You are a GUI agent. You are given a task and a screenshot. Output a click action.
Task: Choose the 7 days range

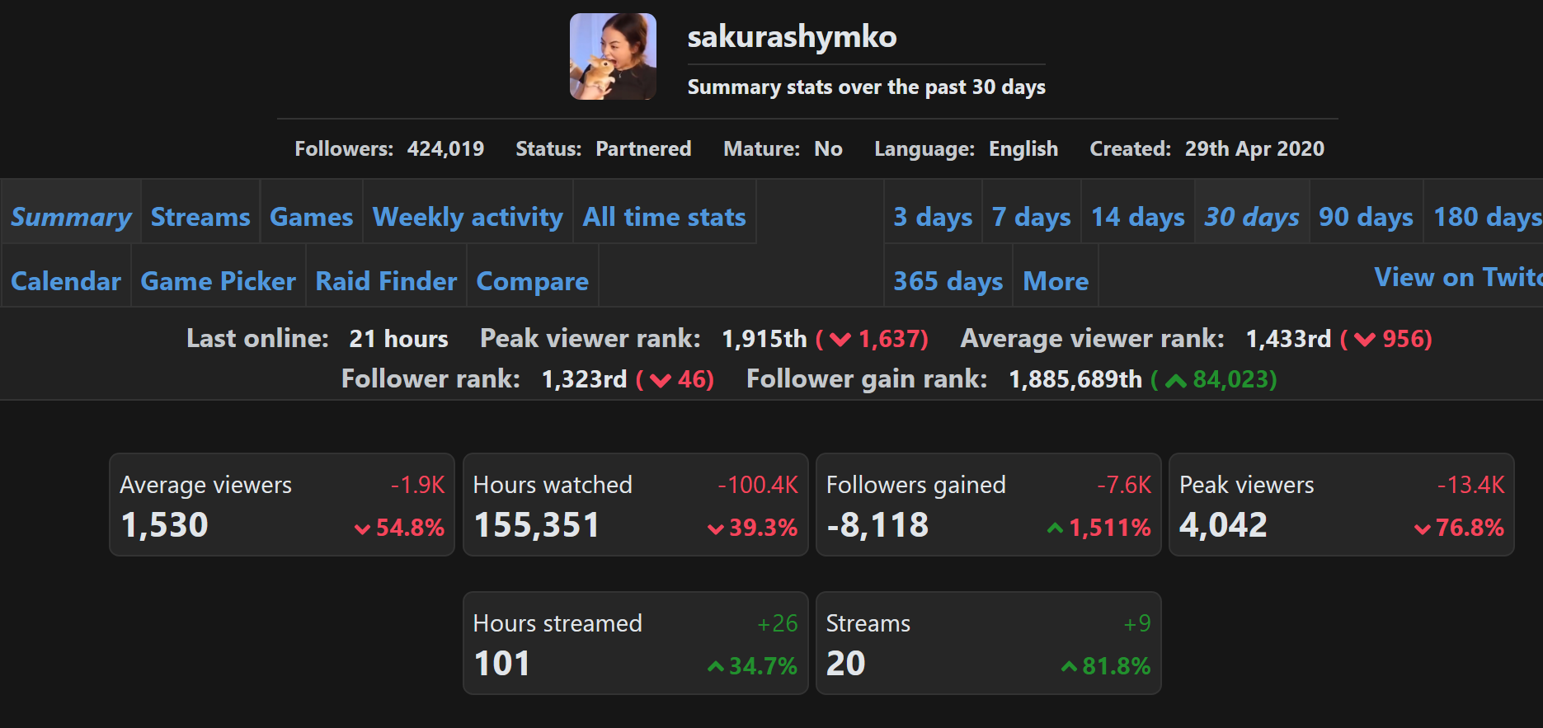point(1032,217)
